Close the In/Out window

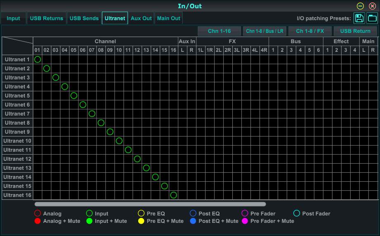(x=372, y=6)
